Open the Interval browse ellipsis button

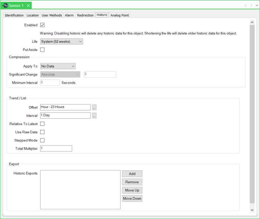pyautogui.click(x=94, y=115)
